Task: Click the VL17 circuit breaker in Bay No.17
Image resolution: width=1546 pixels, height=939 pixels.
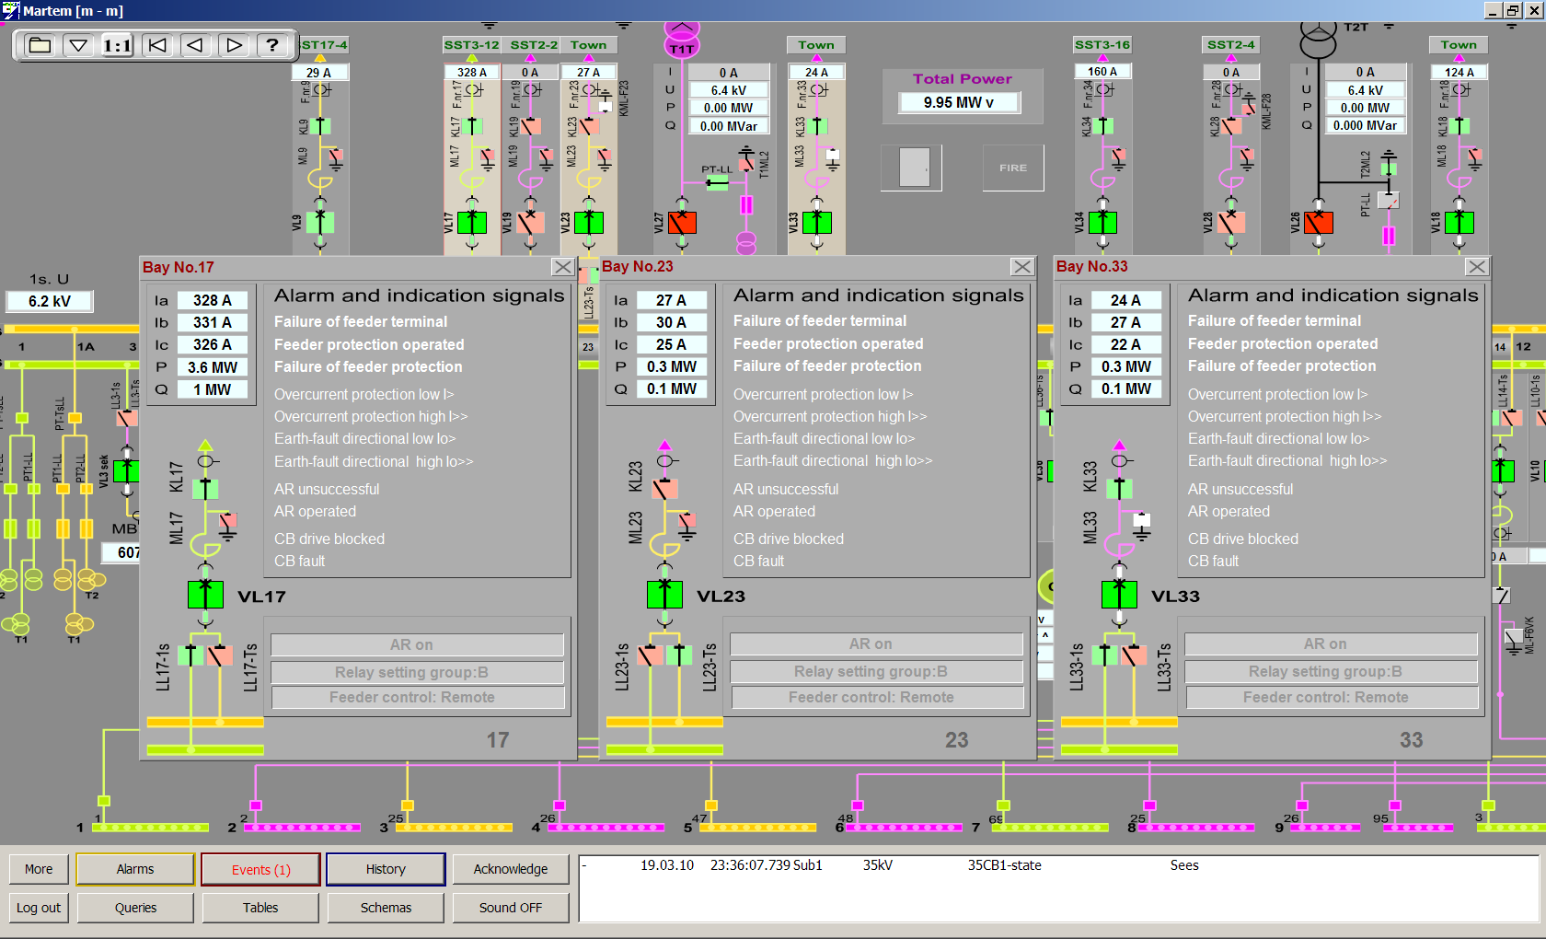Action: click(205, 595)
